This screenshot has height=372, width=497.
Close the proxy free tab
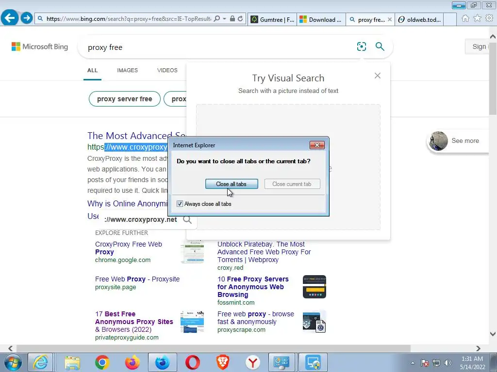[390, 19]
